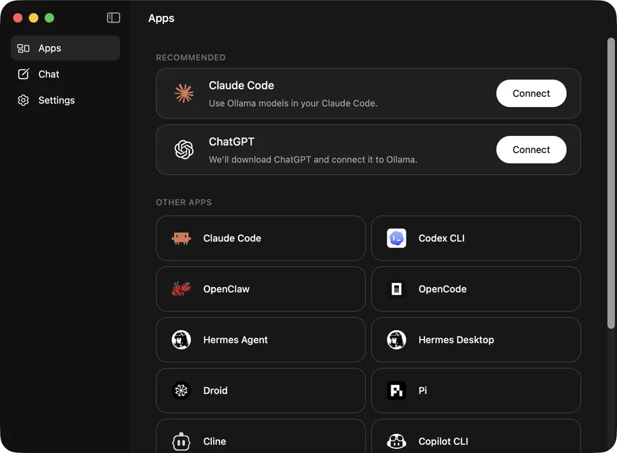Click the OpenCode square icon
Image resolution: width=617 pixels, height=453 pixels.
click(397, 289)
